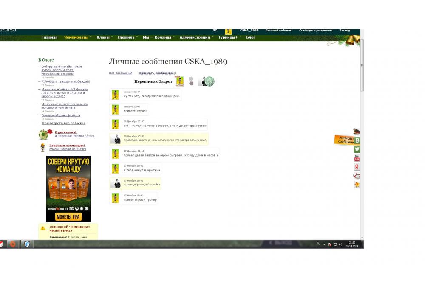
Task: Click message 'привет давай завтра вечером сыграем'
Action: point(171,155)
